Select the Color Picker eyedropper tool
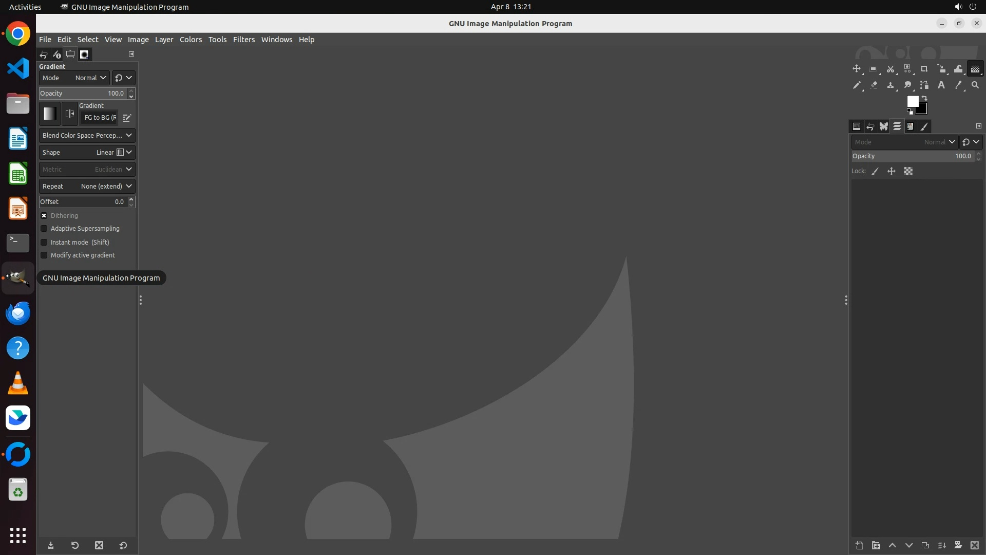The image size is (986, 555). coord(958,85)
